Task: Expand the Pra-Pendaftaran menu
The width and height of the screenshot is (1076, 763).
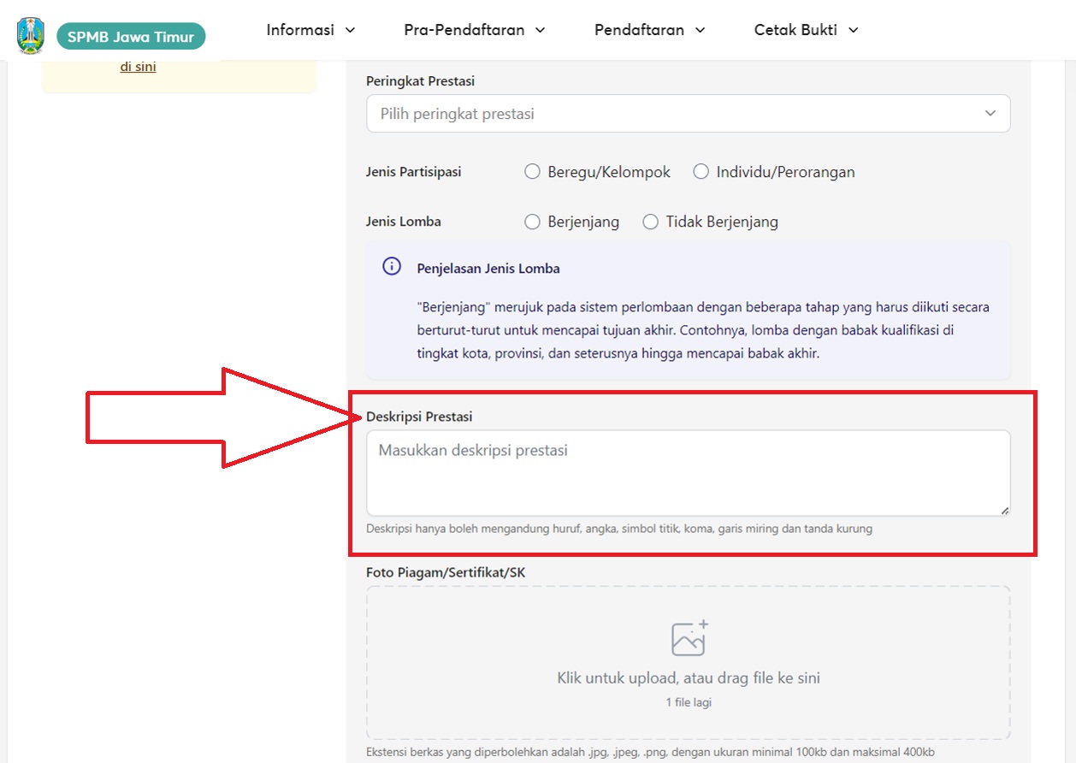Action: click(475, 30)
